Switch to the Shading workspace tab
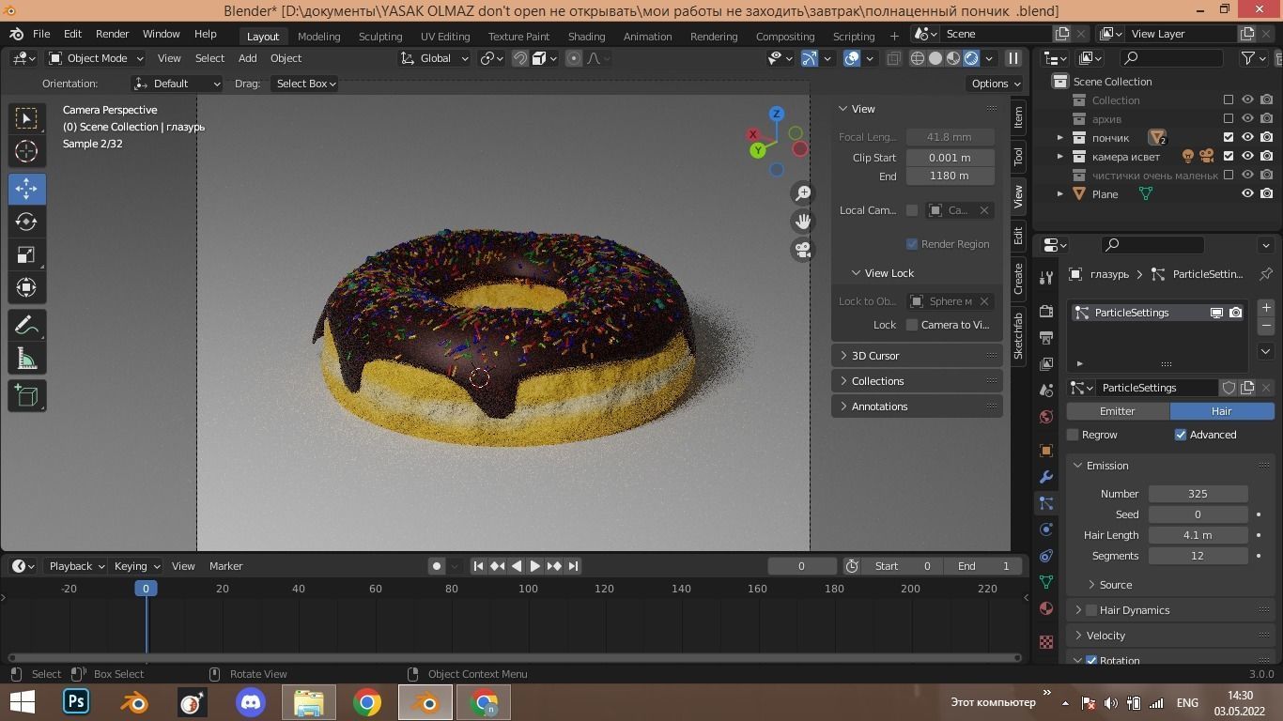This screenshot has height=721, width=1283. pyautogui.click(x=586, y=36)
